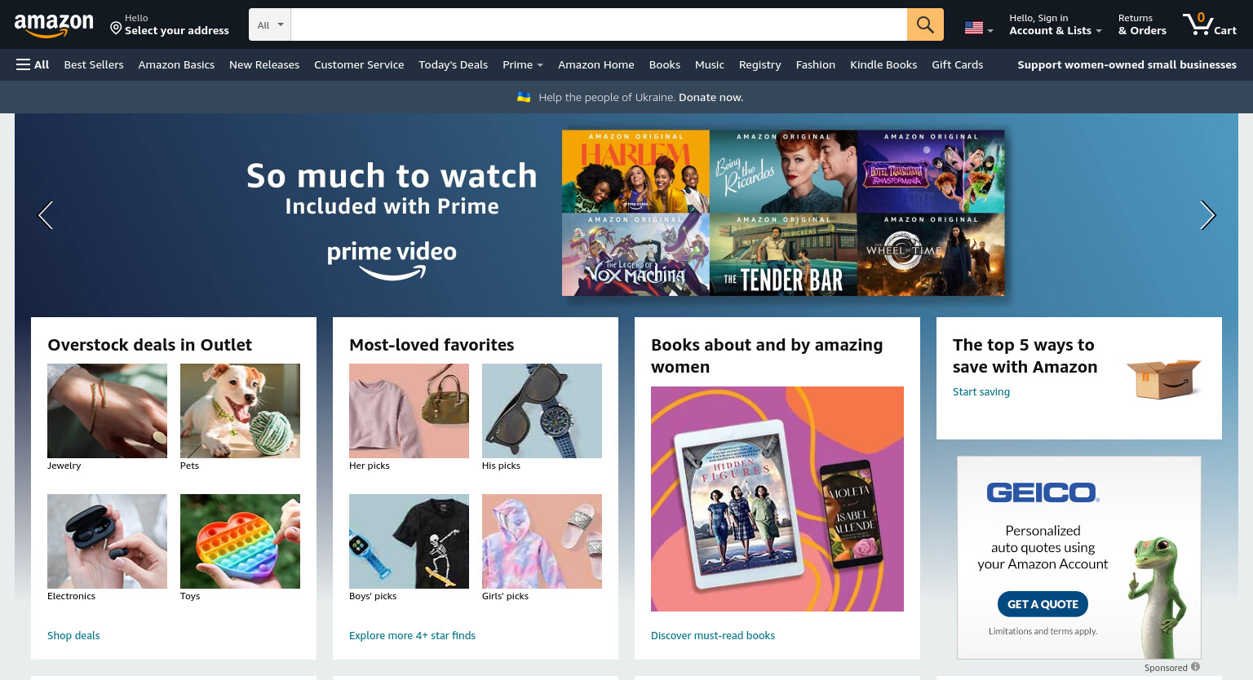The height and width of the screenshot is (680, 1253).
Task: Click Discover must-read books link
Action: point(713,635)
